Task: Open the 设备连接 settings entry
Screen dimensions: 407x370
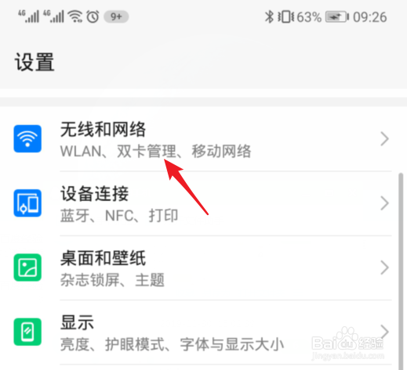Action: coord(203,203)
